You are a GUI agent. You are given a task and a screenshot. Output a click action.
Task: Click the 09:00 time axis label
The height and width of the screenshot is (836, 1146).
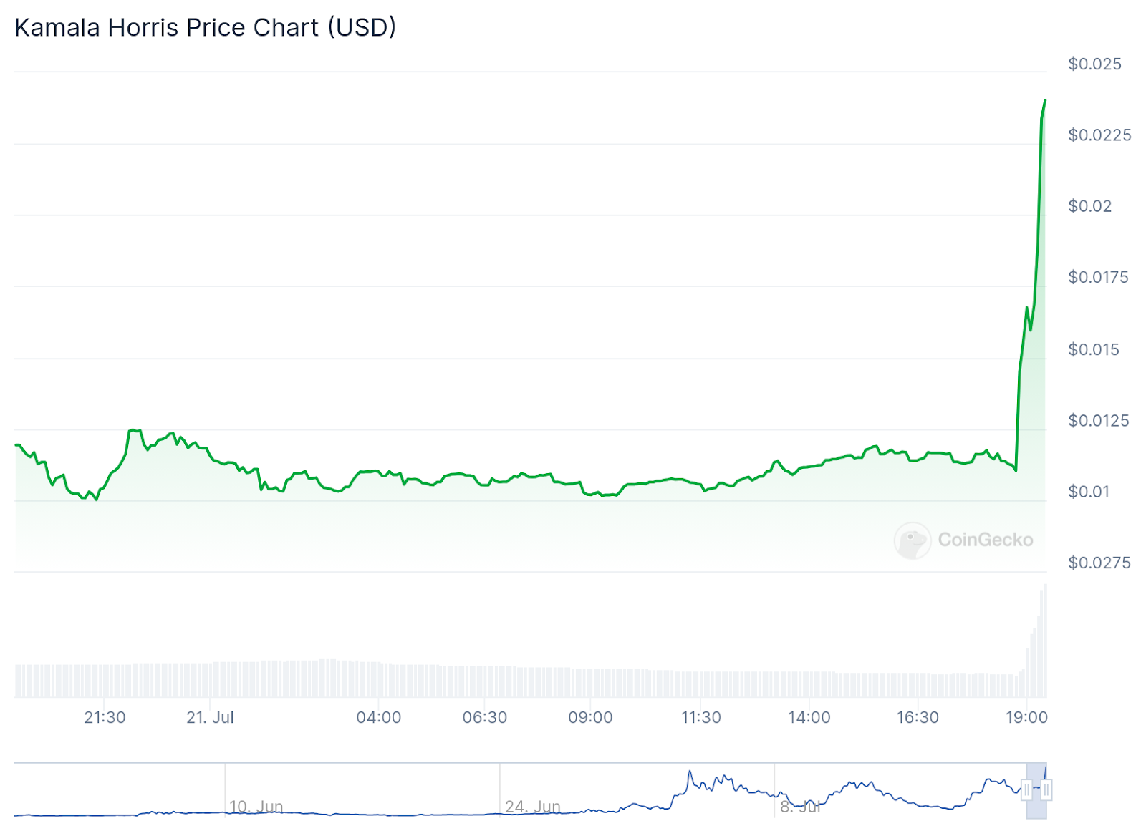point(590,717)
